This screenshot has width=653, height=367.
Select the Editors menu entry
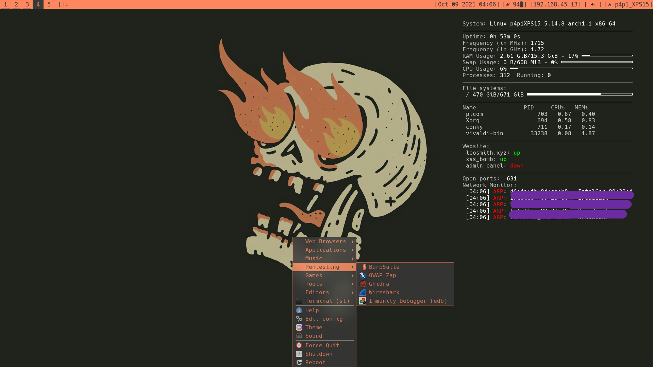317,293
